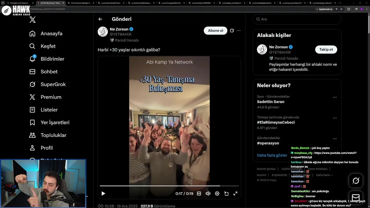Go to Anasayfa in the sidebar
The height and width of the screenshot is (208, 370).
46,34
